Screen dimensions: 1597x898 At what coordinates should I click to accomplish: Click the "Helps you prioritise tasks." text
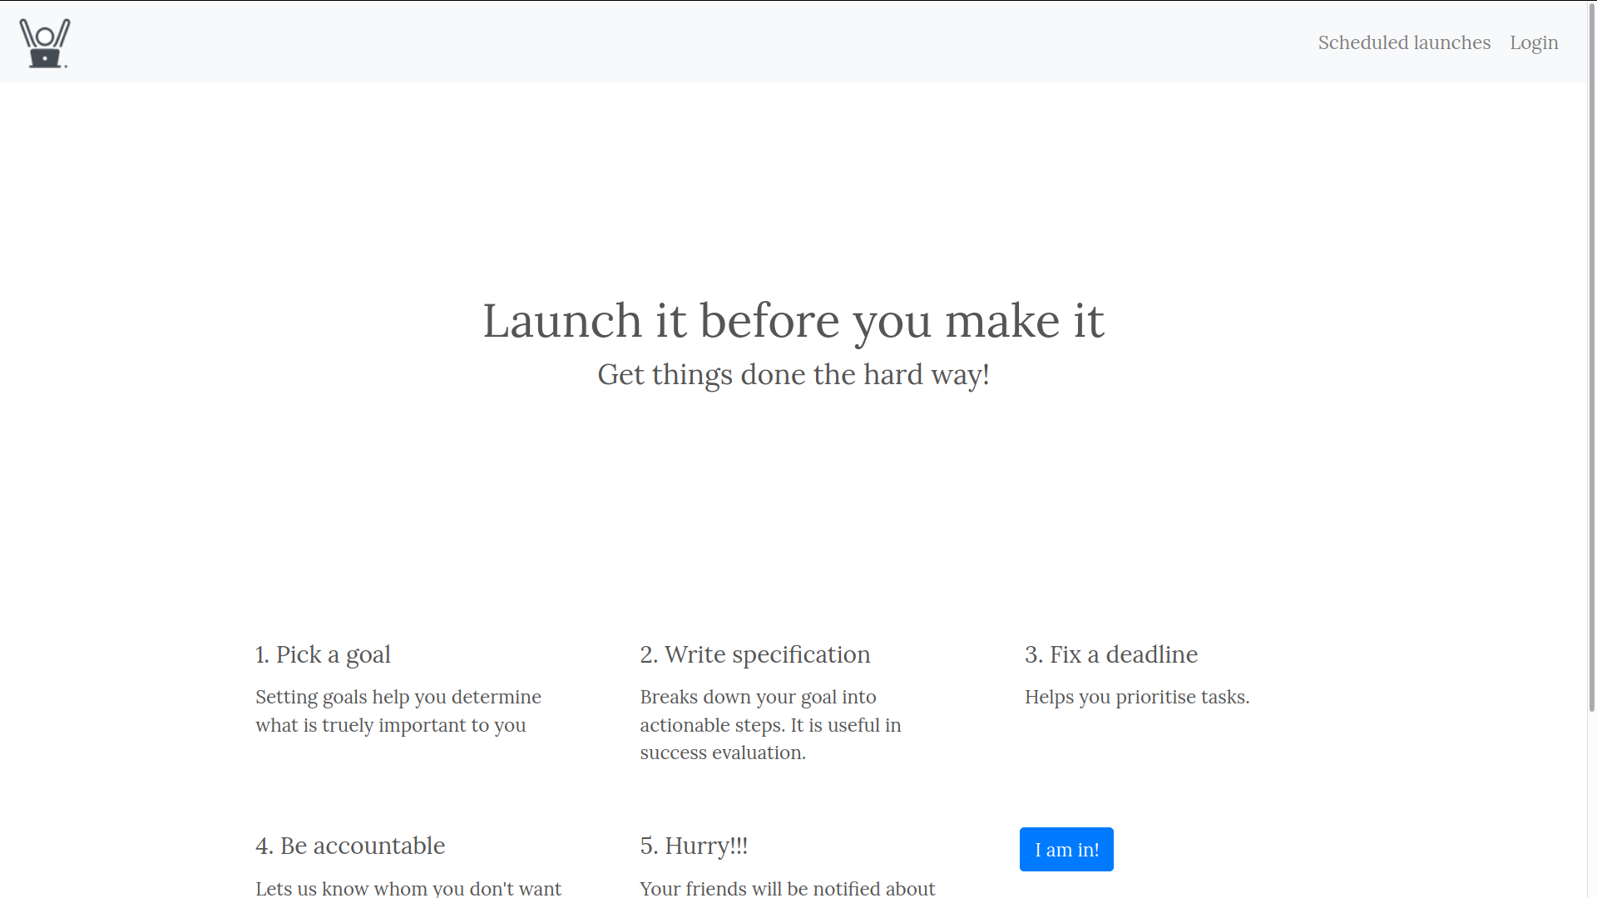click(x=1136, y=697)
